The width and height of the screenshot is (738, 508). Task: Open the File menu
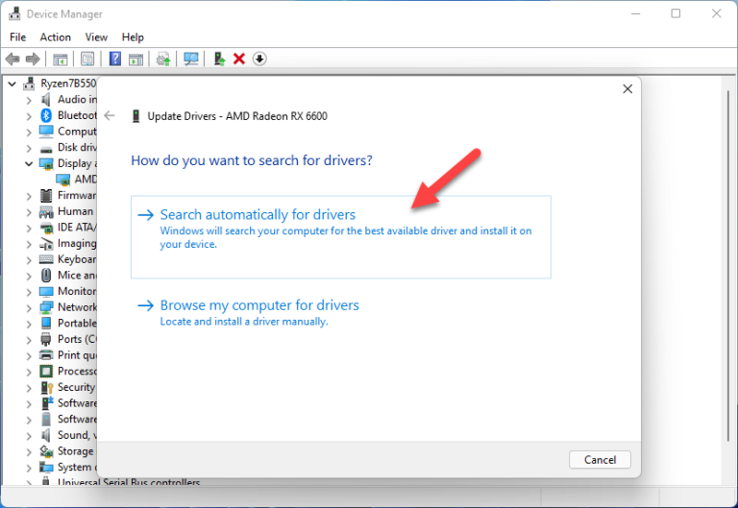(18, 37)
